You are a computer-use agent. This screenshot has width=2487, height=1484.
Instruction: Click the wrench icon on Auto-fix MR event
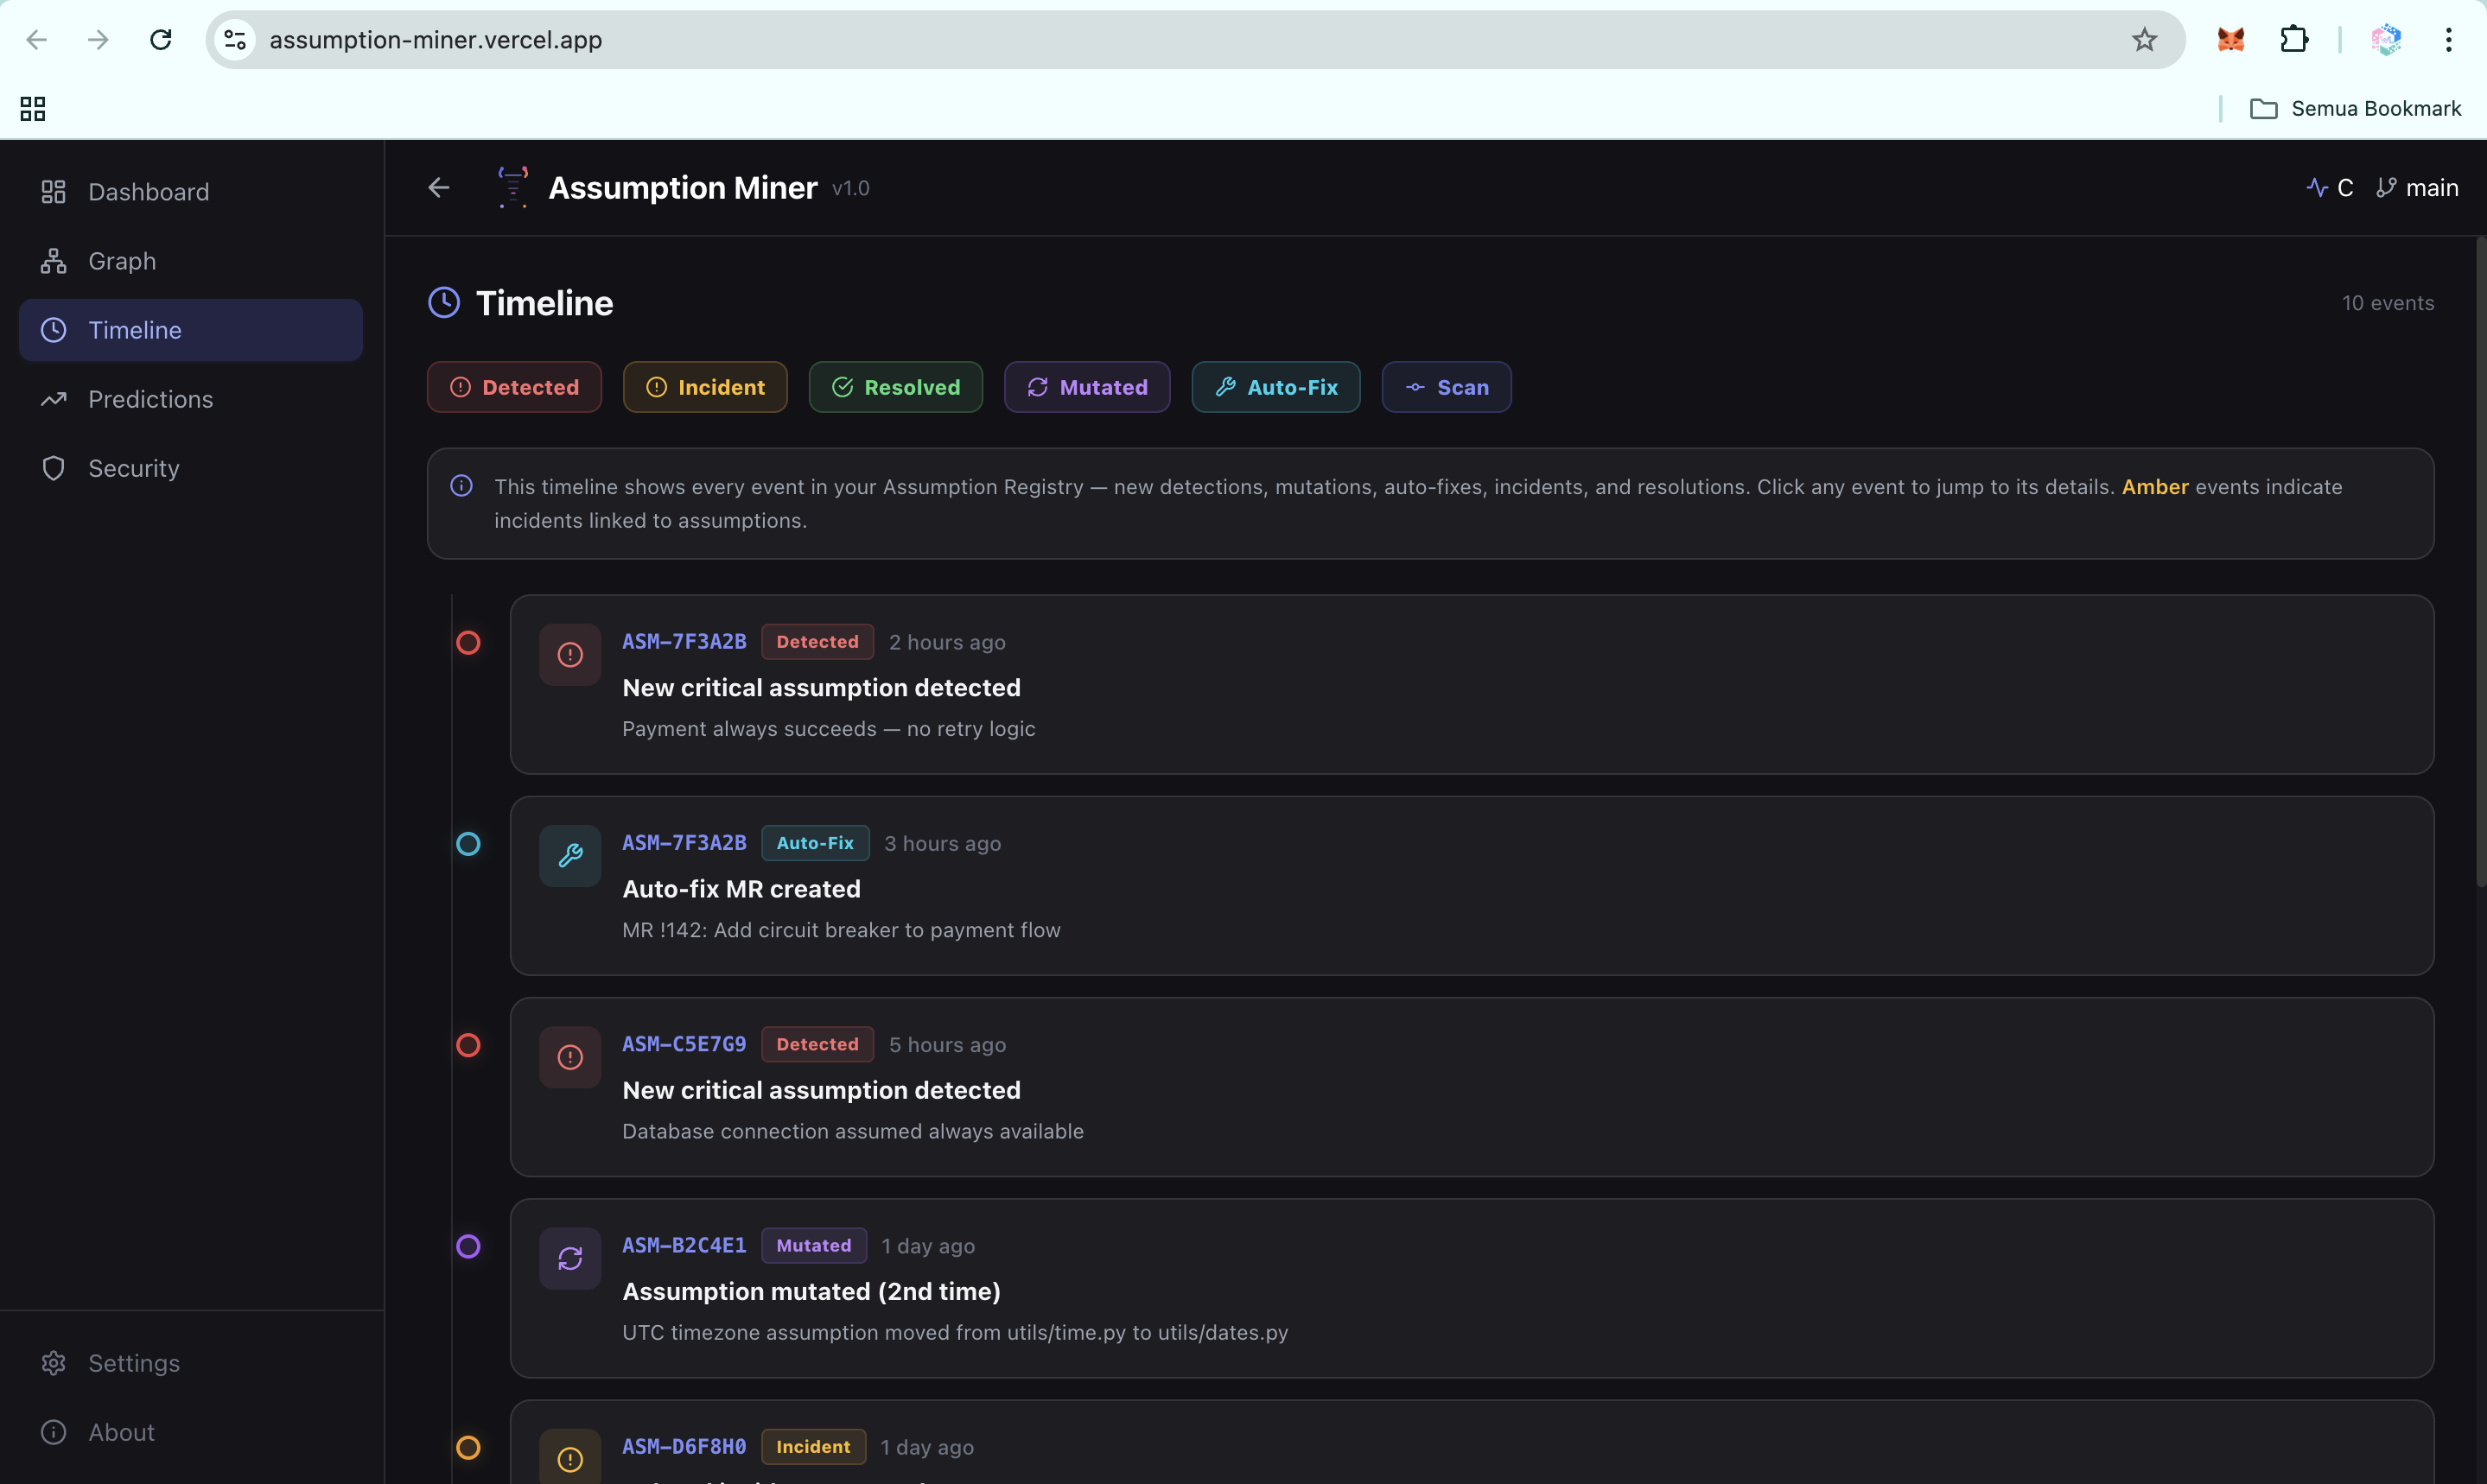tap(570, 856)
